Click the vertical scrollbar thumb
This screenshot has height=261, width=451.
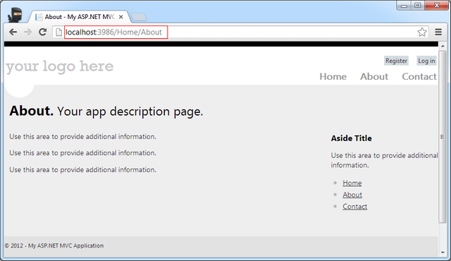[x=443, y=137]
